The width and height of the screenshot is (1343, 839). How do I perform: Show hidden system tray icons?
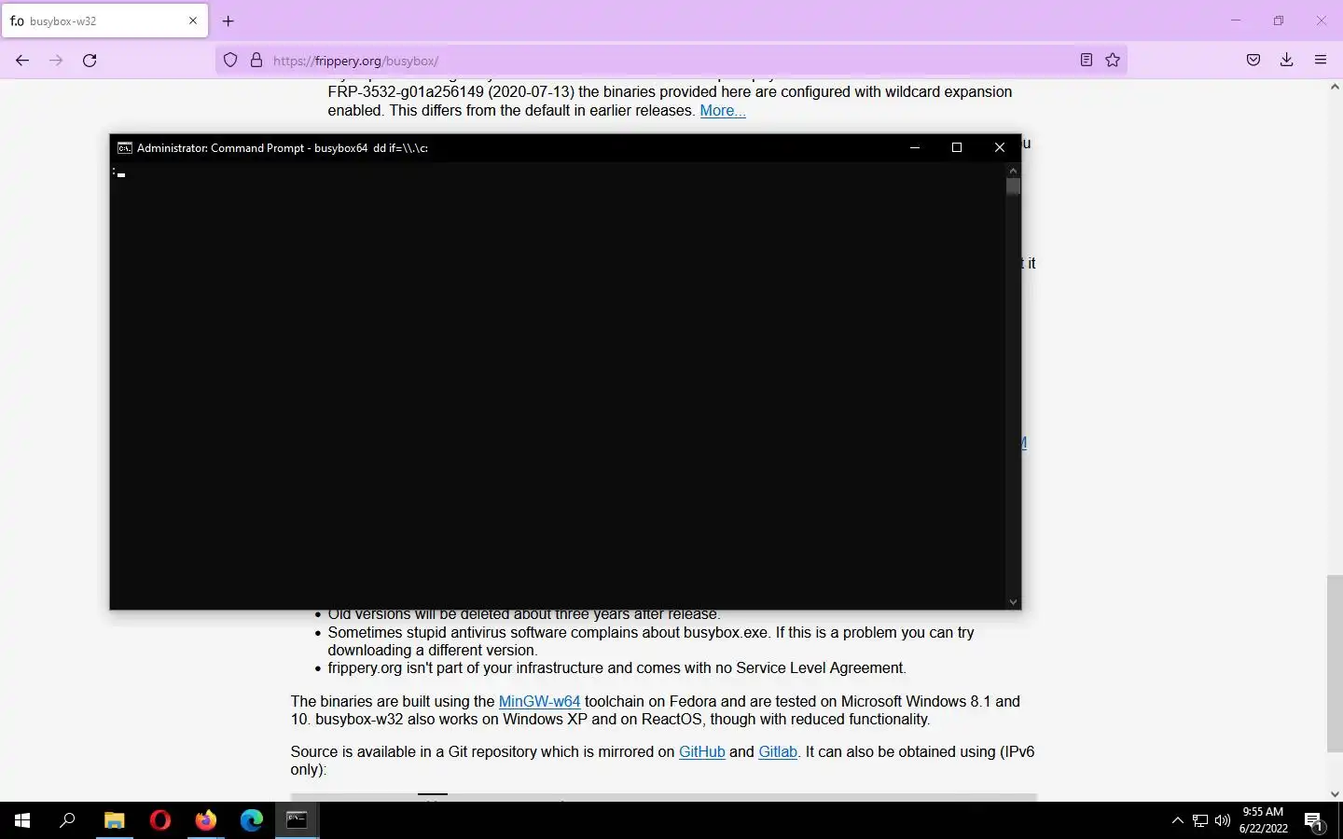click(1177, 820)
